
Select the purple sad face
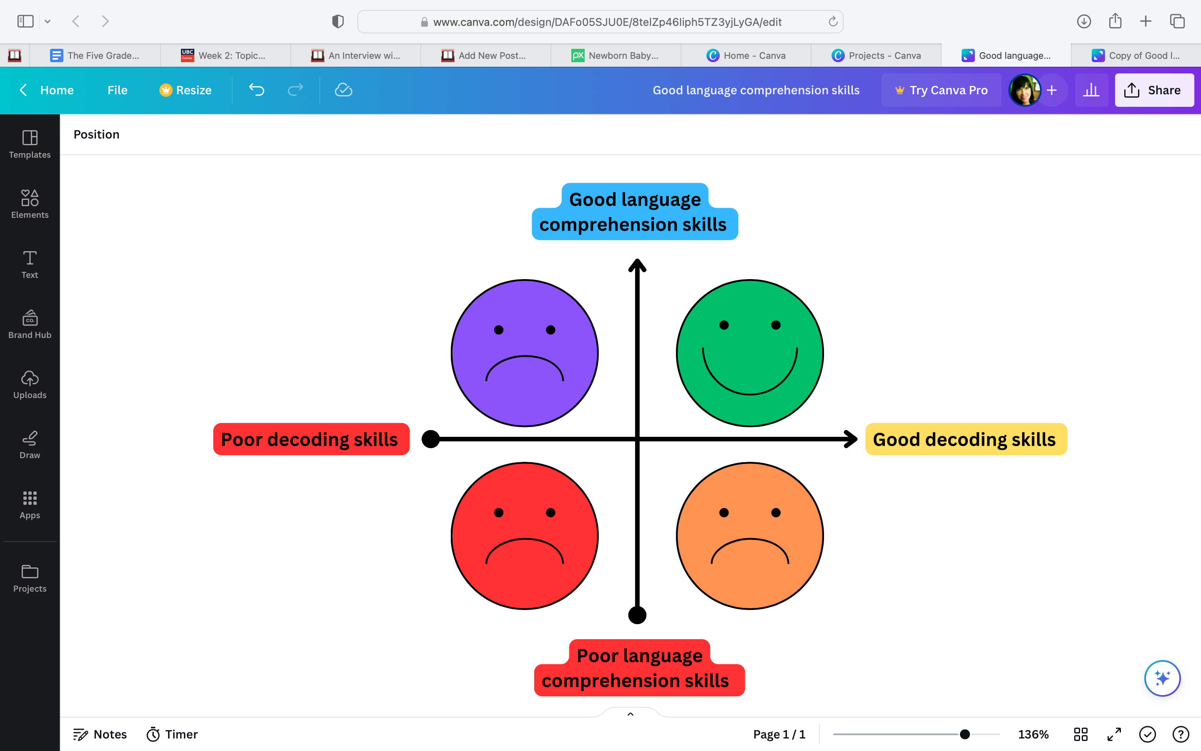[525, 353]
